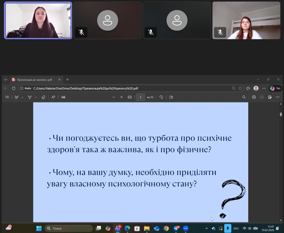284x233 pixels.
Task: Click the Read aloud icon
Action: (x=53, y=97)
